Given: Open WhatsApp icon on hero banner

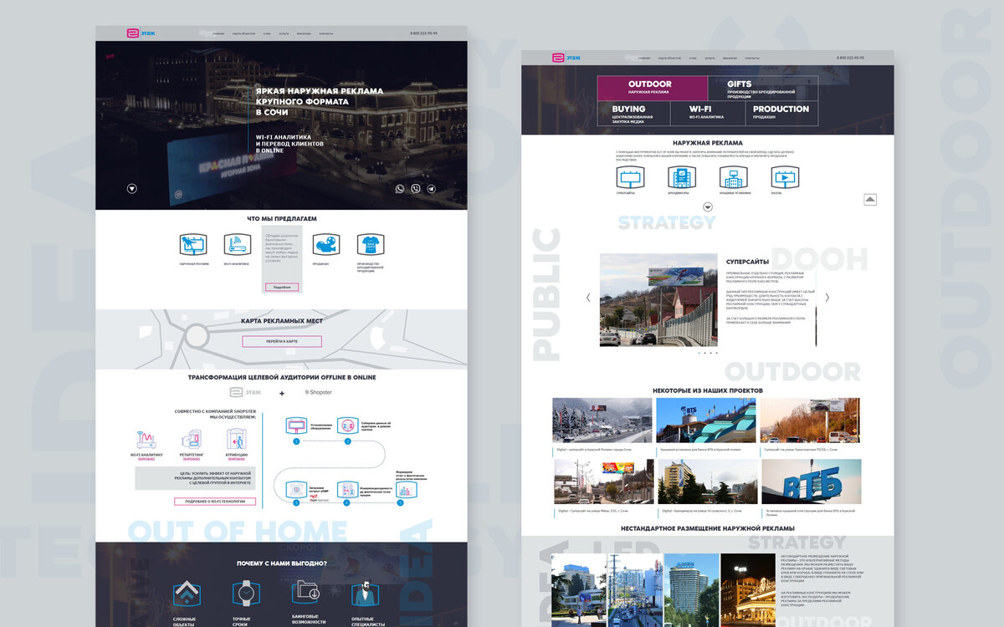Looking at the screenshot, I should pyautogui.click(x=400, y=189).
